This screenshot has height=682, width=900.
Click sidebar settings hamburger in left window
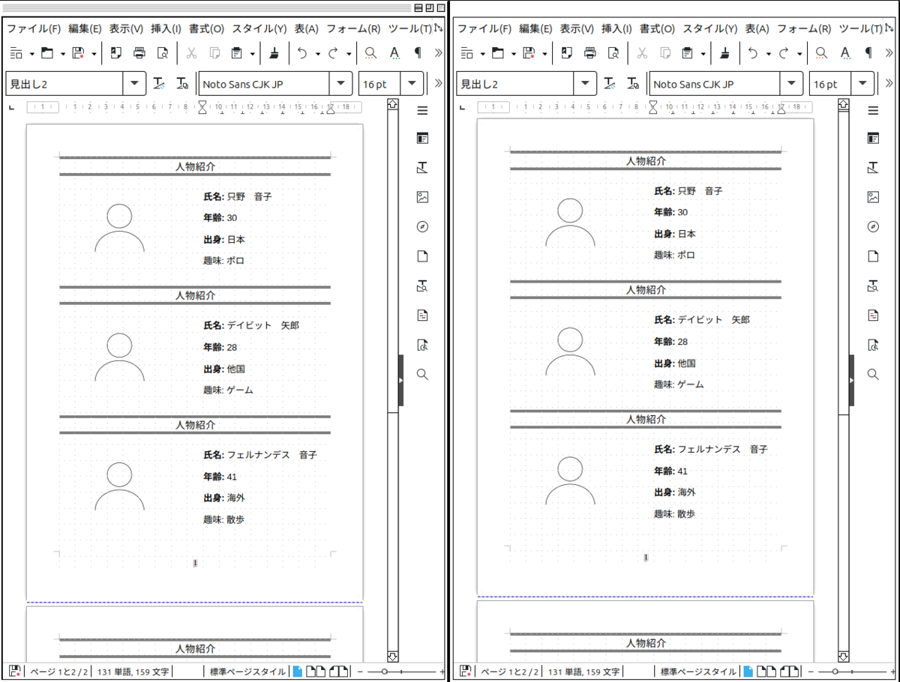(422, 111)
